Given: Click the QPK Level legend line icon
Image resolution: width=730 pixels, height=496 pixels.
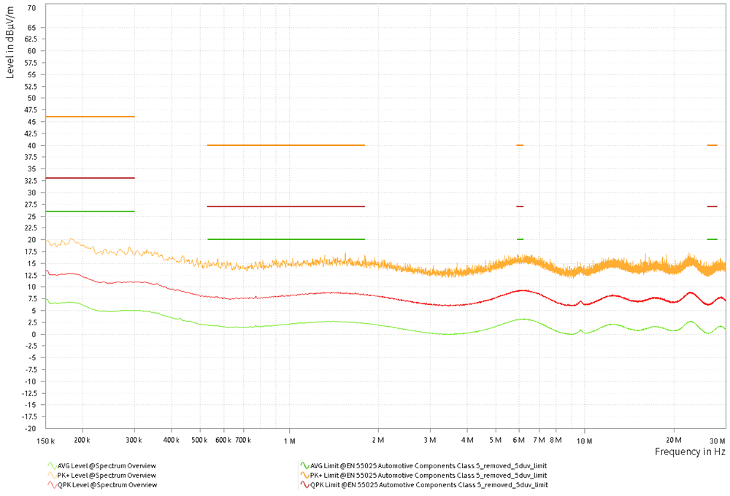Looking at the screenshot, I should click(x=51, y=484).
